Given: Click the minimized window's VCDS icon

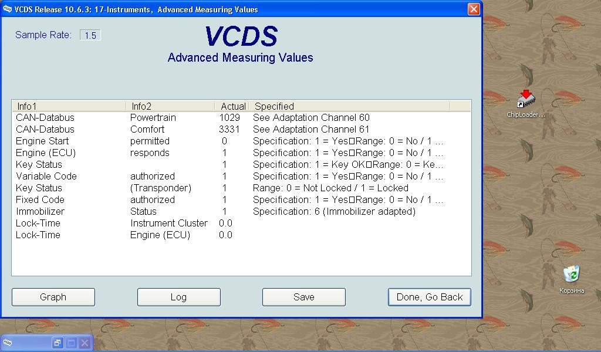Looking at the screenshot, I should tap(7, 343).
